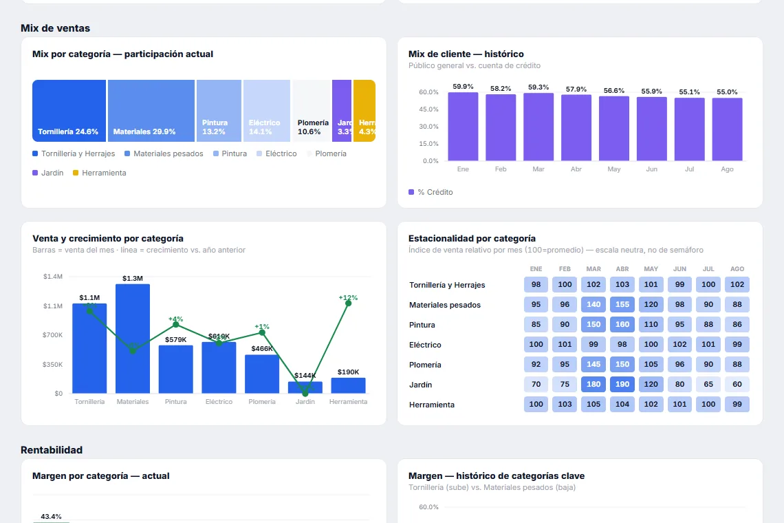The height and width of the screenshot is (523, 784).
Task: Click the +4% growth point above Pintura
Action: (175, 325)
